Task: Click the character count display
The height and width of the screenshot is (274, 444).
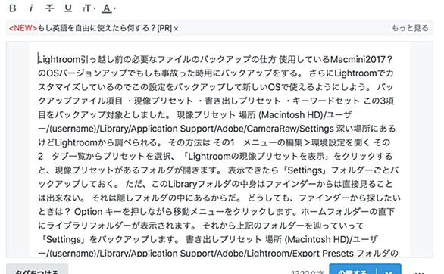Action: pos(307,272)
